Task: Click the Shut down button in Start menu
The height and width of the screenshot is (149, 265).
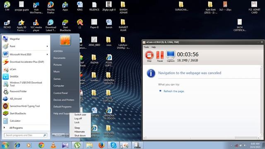Action: [x=58, y=135]
